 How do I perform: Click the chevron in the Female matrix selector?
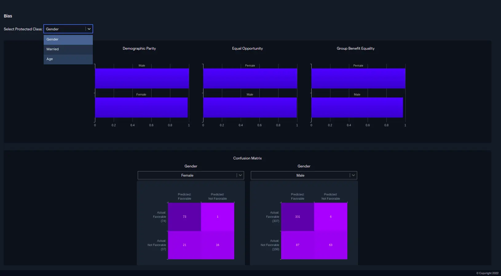point(240,175)
